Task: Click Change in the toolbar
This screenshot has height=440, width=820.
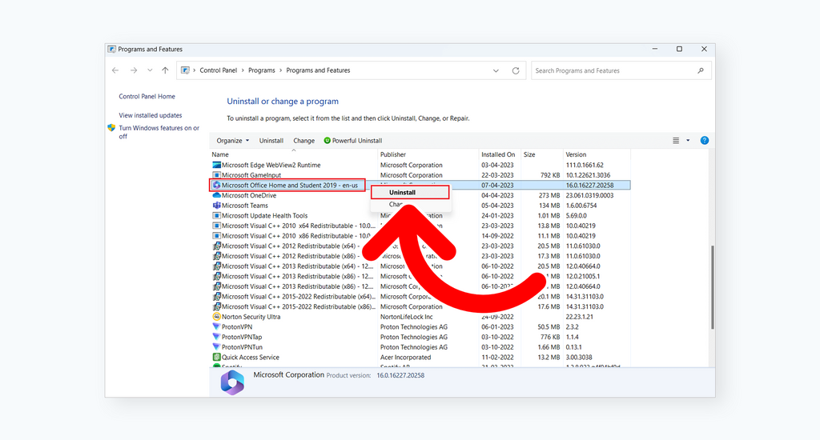Action: (303, 141)
